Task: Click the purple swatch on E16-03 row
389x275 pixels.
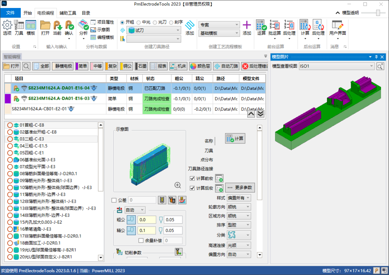Action: pos(8,99)
